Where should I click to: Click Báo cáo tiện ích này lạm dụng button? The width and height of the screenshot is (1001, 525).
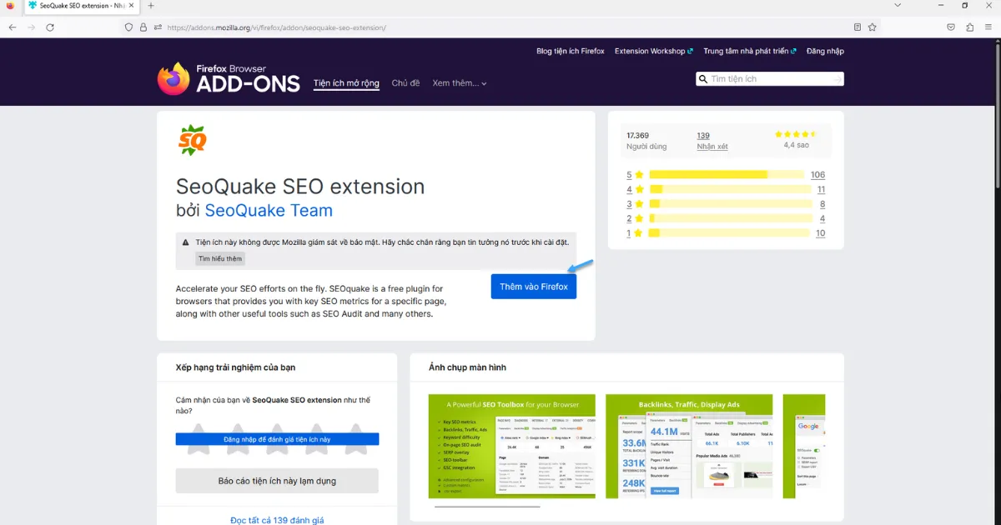[277, 481]
